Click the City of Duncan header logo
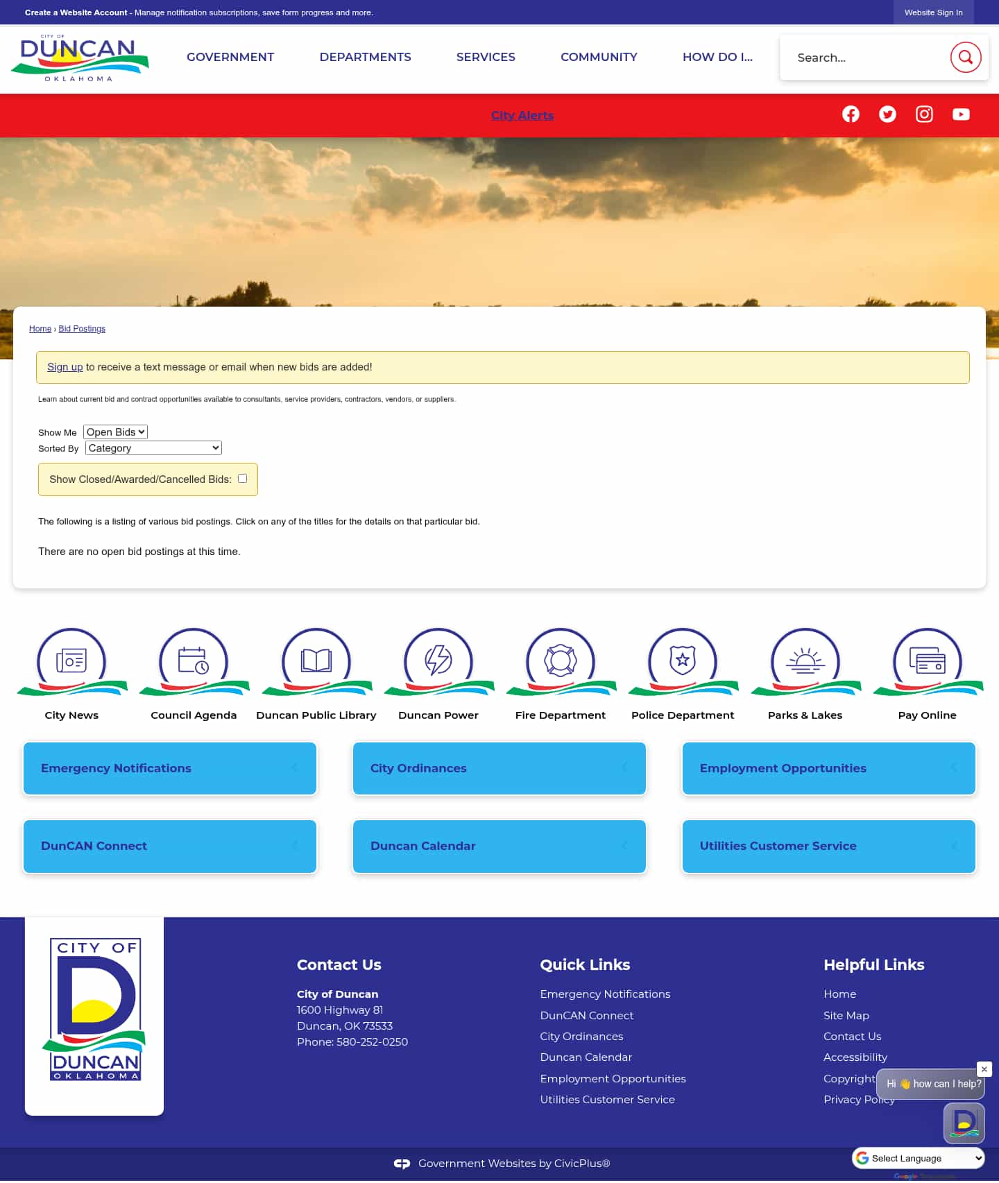 pyautogui.click(x=80, y=59)
